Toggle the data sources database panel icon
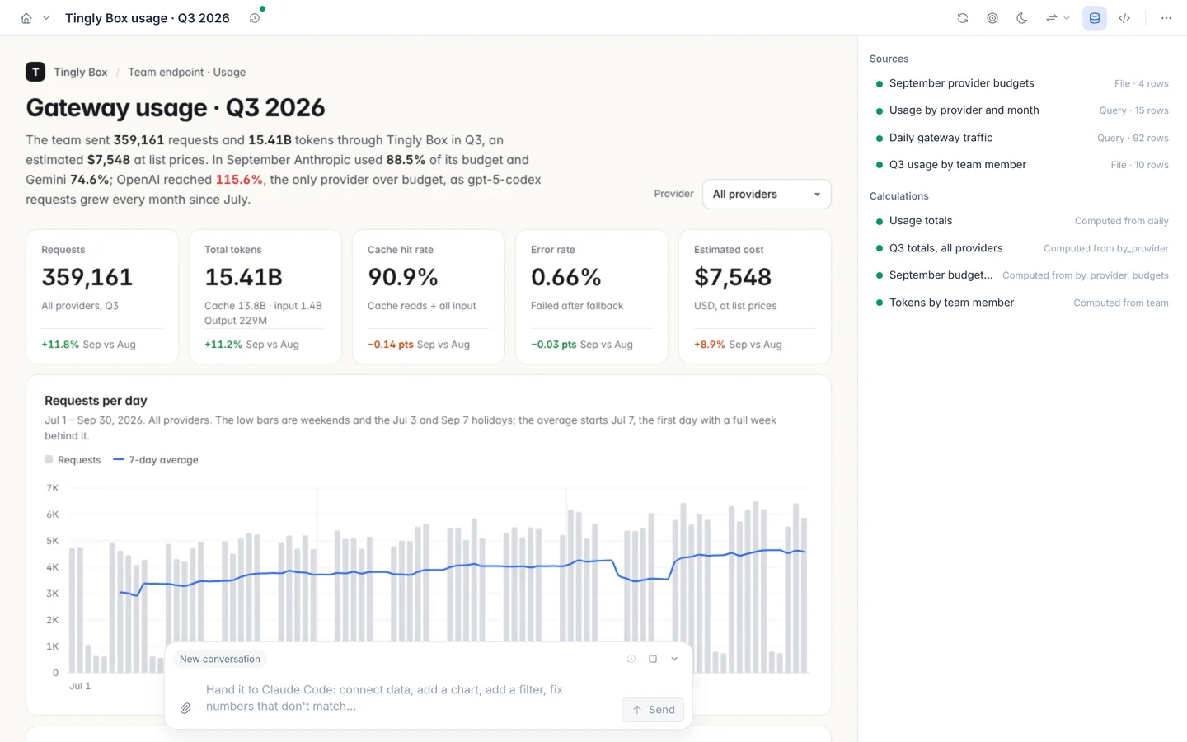The image size is (1187, 742). [x=1095, y=18]
